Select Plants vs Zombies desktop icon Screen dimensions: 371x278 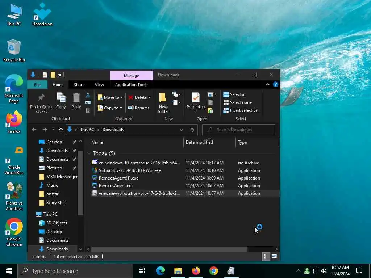[14, 197]
